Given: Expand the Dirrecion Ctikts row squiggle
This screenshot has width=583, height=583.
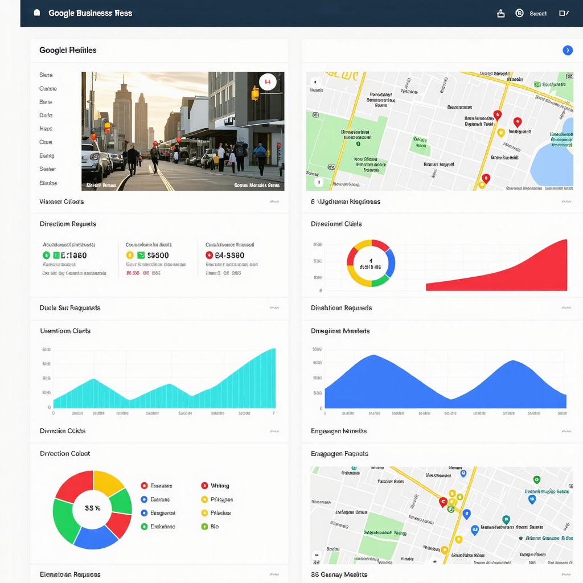Looking at the screenshot, I should click(274, 432).
